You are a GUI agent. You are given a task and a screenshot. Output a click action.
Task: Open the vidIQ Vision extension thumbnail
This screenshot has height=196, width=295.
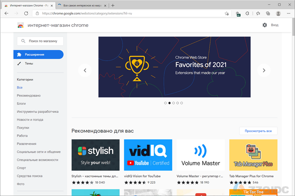[148, 155]
